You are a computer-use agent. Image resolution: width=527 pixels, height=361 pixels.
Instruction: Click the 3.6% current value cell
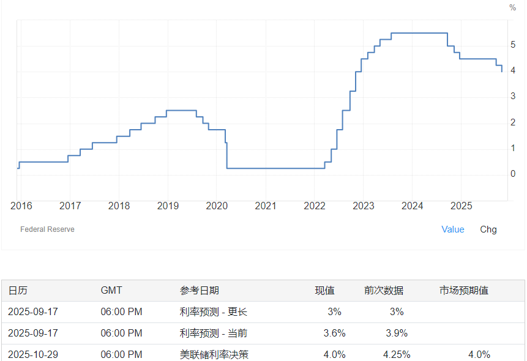tap(334, 333)
